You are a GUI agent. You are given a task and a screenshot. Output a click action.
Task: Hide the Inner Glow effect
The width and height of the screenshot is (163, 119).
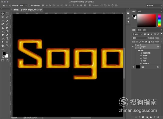[141, 58]
